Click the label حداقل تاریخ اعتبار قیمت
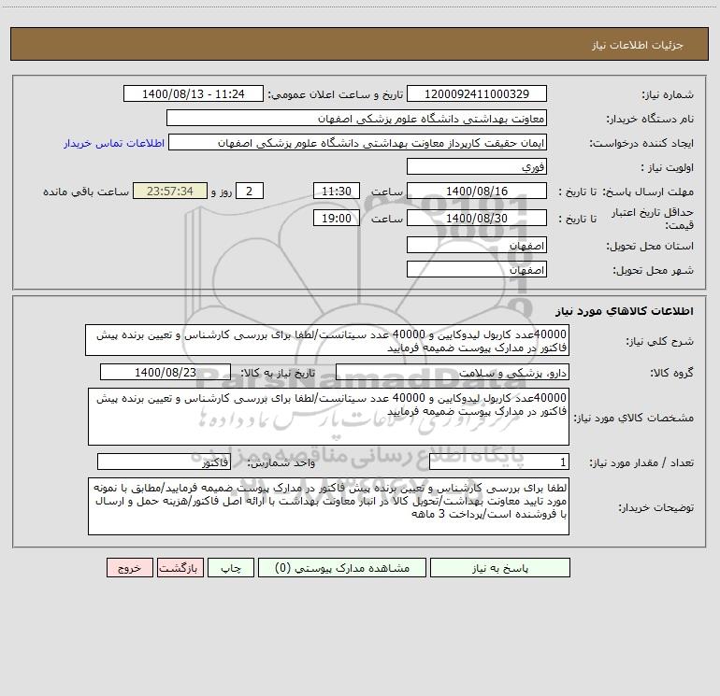Image resolution: width=720 pixels, height=696 pixels. (653, 219)
